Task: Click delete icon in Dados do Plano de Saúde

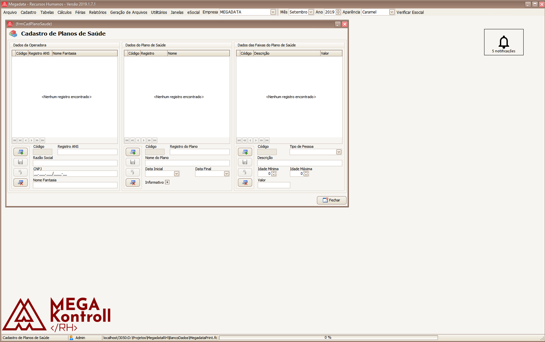Action: pos(133,182)
